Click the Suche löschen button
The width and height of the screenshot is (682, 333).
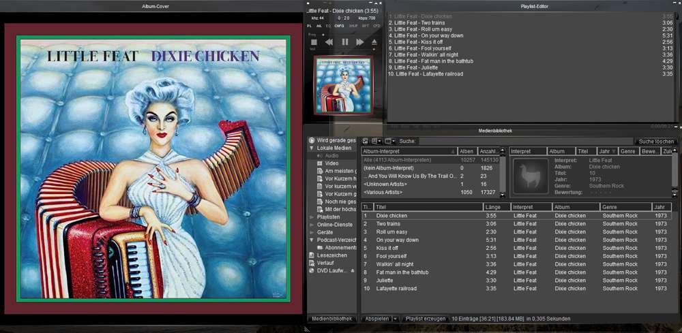[x=656, y=141]
